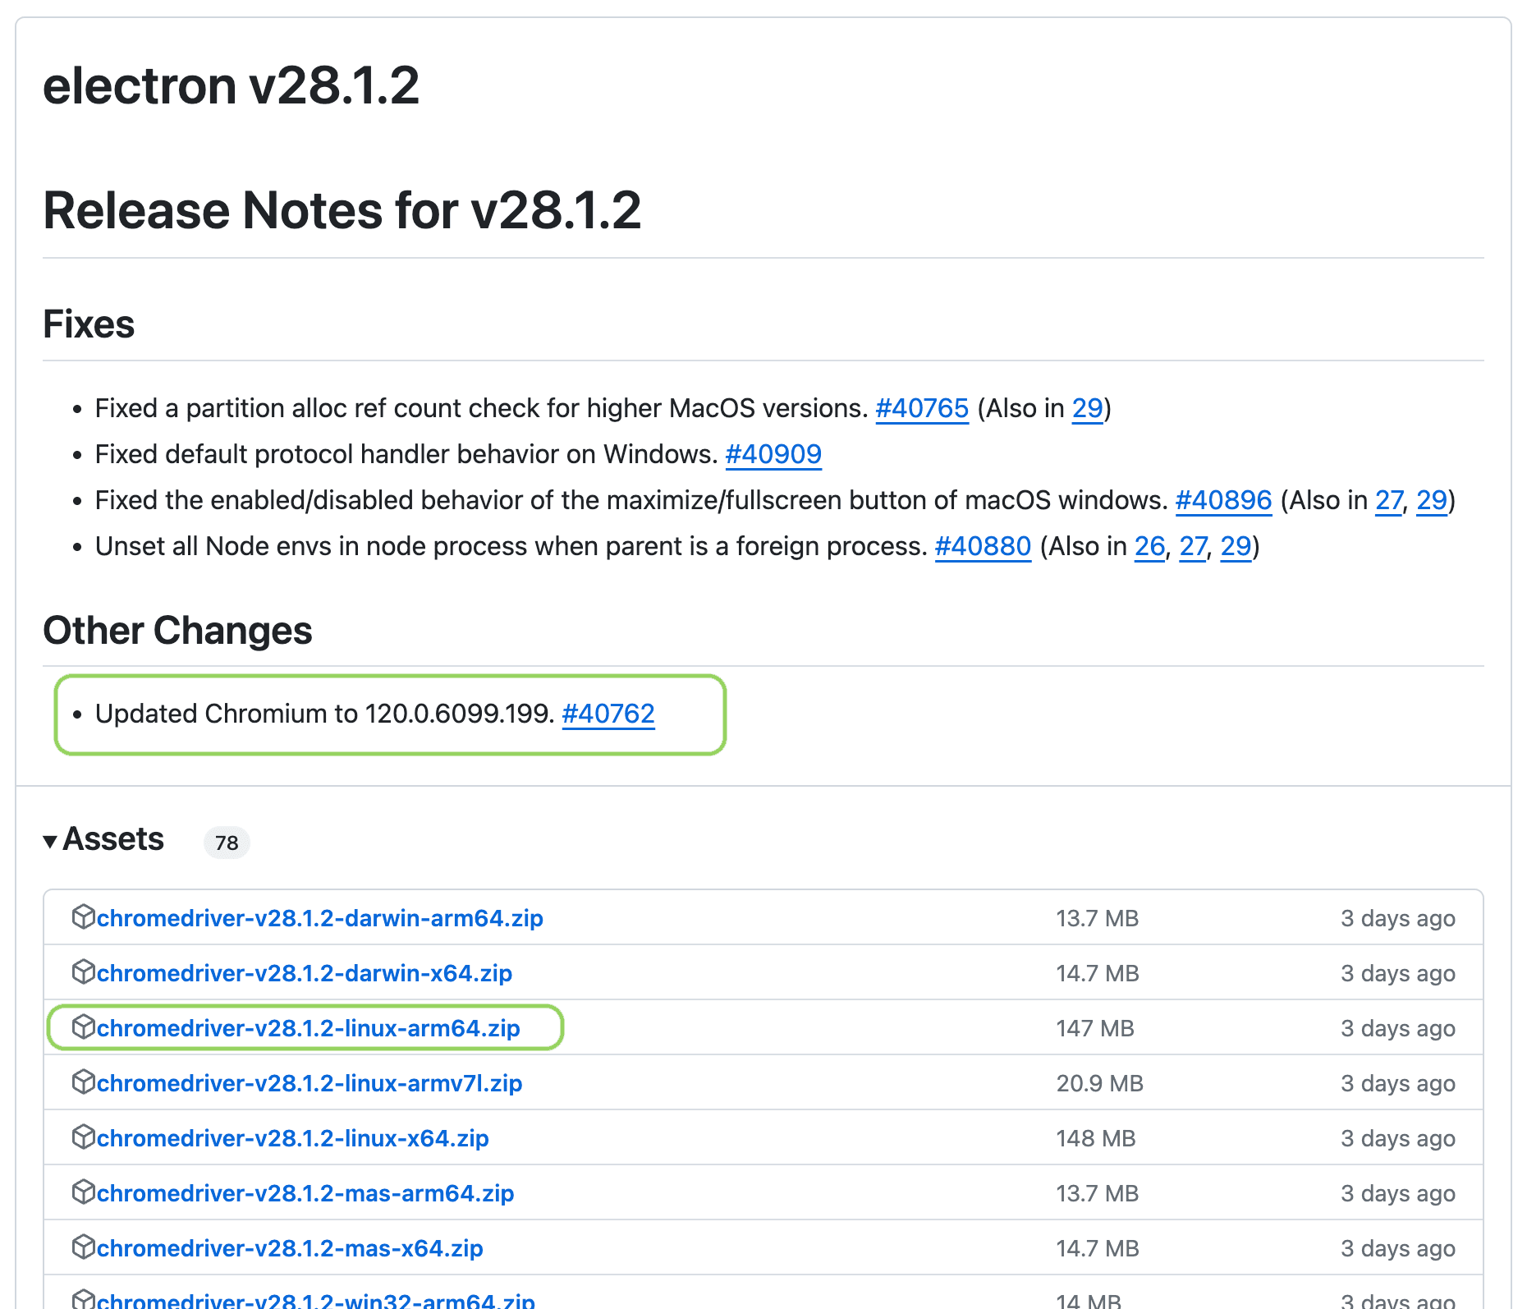Open the version 26 backport link
This screenshot has width=1527, height=1309.
[1149, 546]
